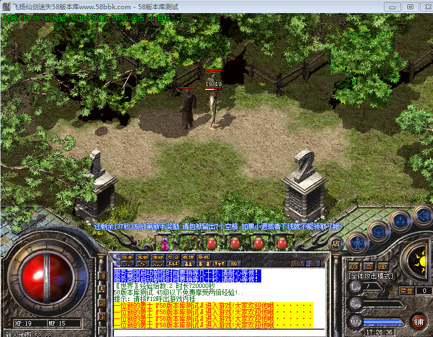Open the 店 shop round button
The image size is (433, 337).
click(336, 244)
